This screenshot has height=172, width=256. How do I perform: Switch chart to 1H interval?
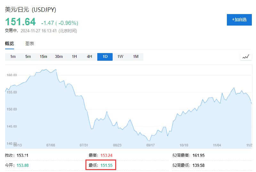74,57
